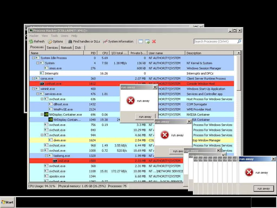
Task: Click red error icon in front run away dialog
Action: click(249, 172)
